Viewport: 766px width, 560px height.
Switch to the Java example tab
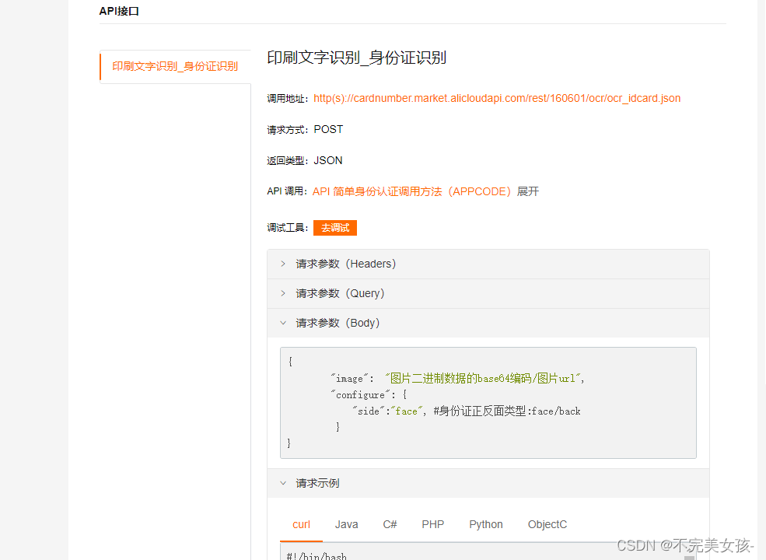(346, 524)
